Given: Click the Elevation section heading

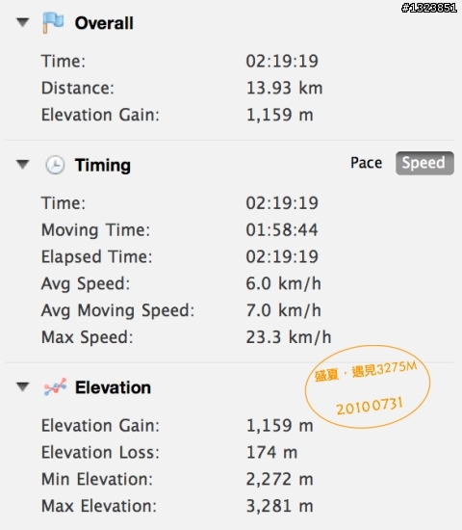Looking at the screenshot, I should click(113, 387).
